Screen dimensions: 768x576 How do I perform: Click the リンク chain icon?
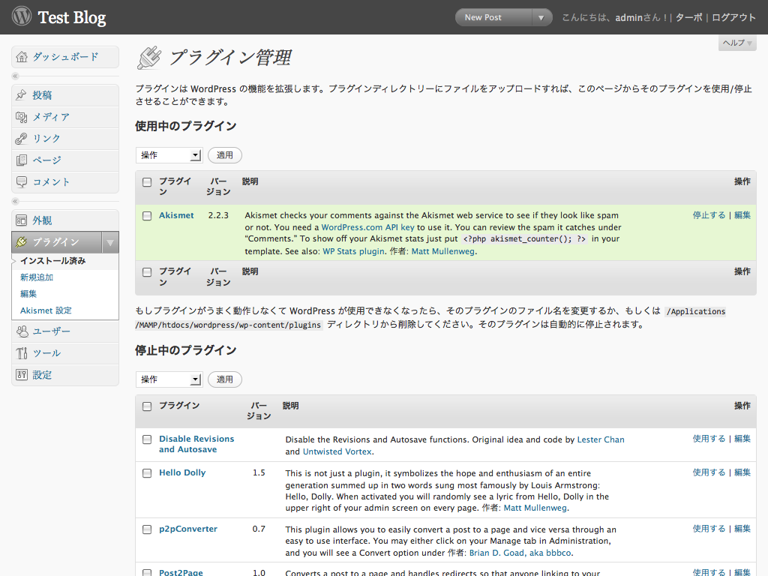[x=21, y=139]
